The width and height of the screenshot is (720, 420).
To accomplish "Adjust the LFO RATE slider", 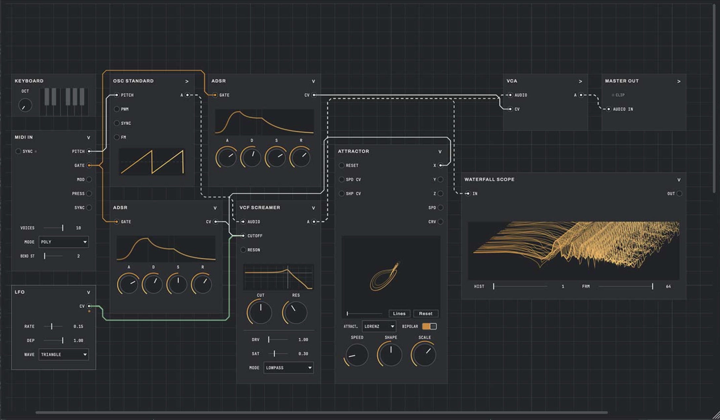I will [x=53, y=326].
